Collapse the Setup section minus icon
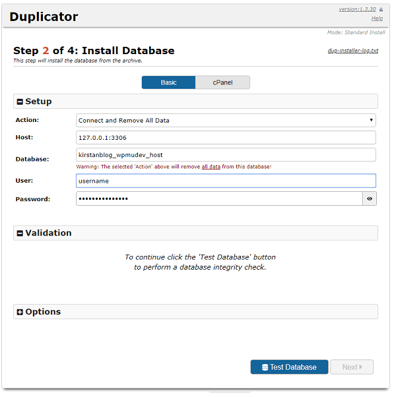Screen dimensions: 396x397 pyautogui.click(x=20, y=102)
